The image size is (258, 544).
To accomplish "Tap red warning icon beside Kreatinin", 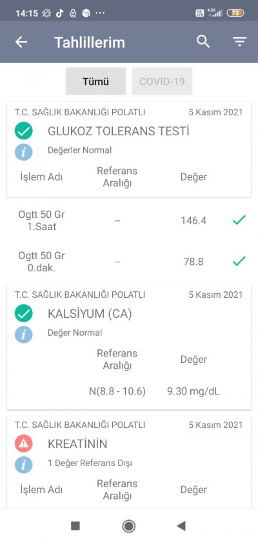I will coord(24,443).
